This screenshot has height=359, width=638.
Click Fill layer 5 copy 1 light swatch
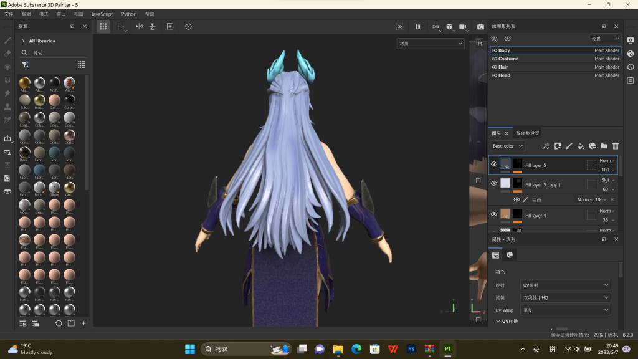(505, 183)
